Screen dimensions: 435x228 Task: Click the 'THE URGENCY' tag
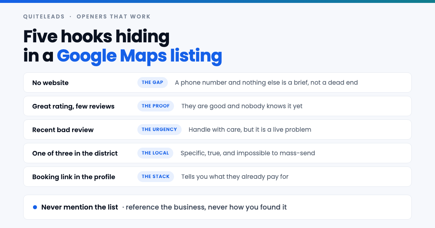click(159, 130)
